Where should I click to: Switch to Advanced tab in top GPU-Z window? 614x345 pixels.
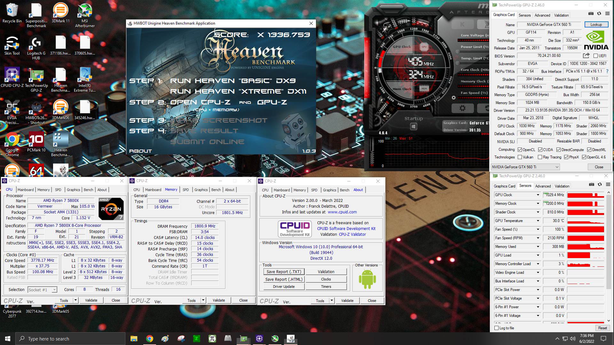[542, 15]
